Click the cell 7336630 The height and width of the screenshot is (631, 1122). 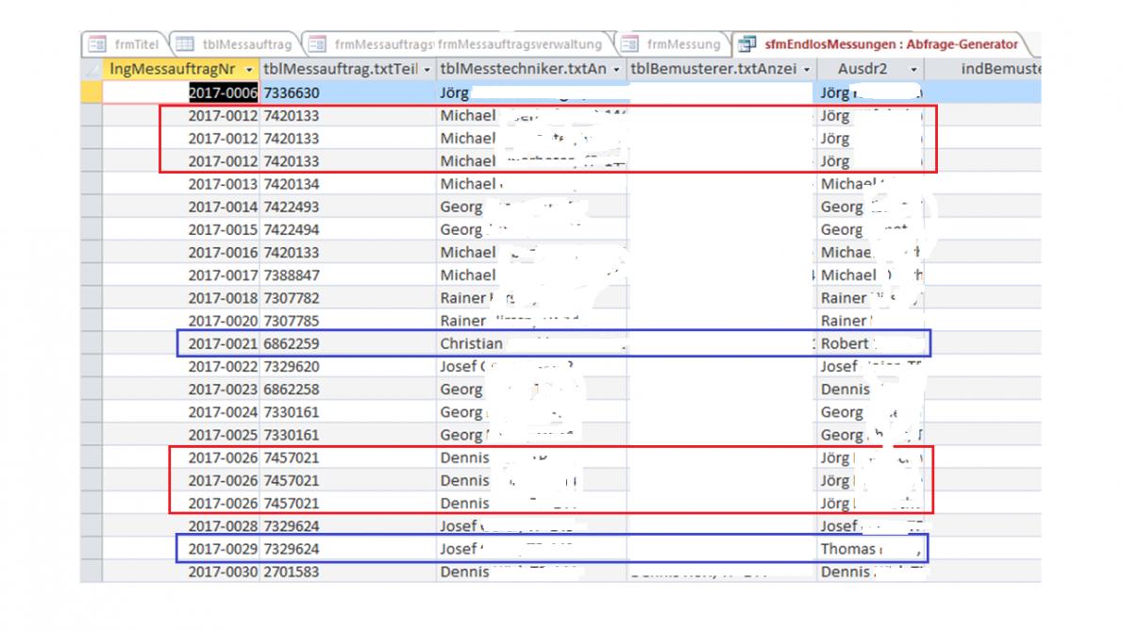pyautogui.click(x=348, y=93)
